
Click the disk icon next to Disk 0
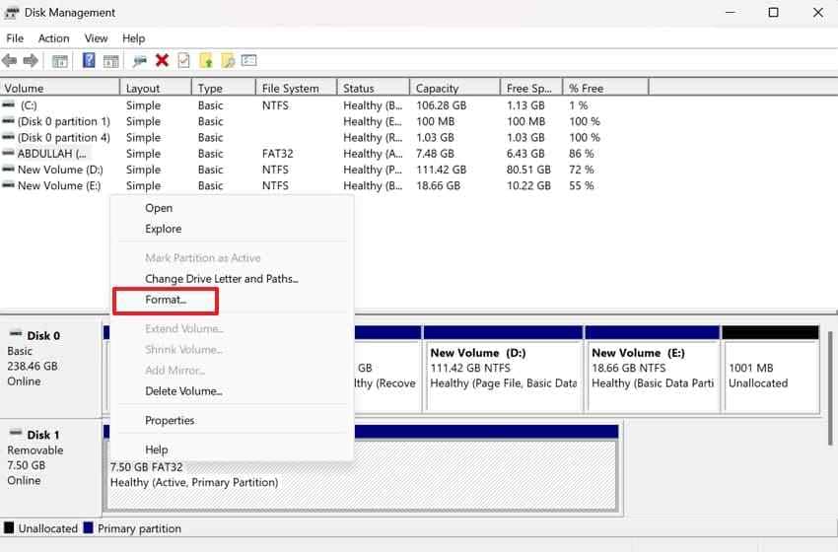point(16,334)
